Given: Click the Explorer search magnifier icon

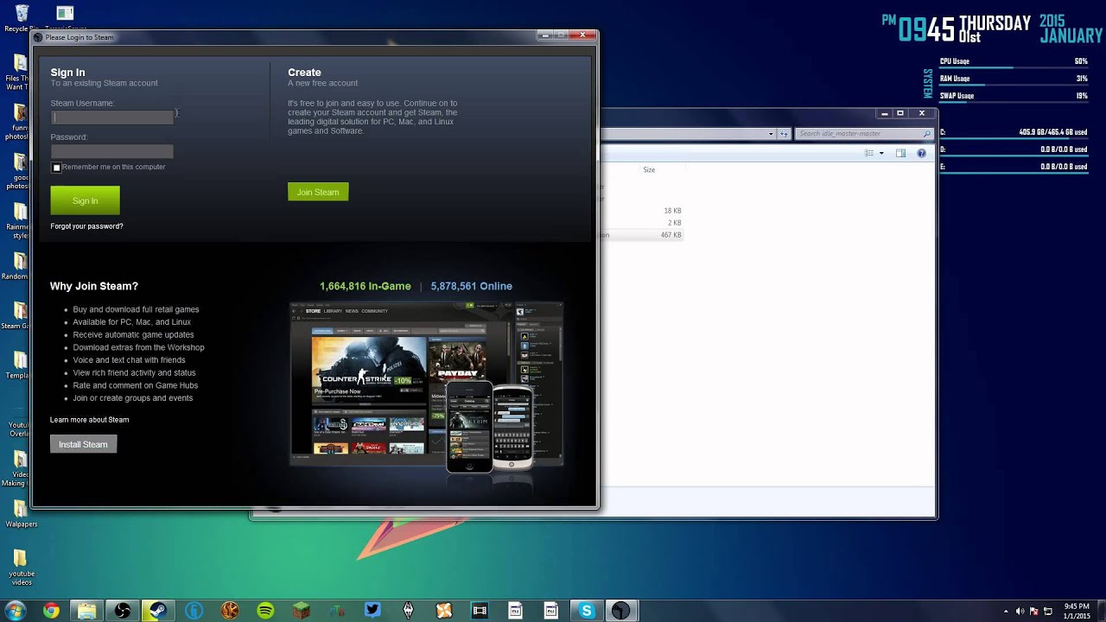Looking at the screenshot, I should (927, 134).
